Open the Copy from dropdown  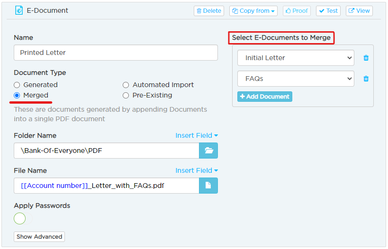tap(253, 11)
